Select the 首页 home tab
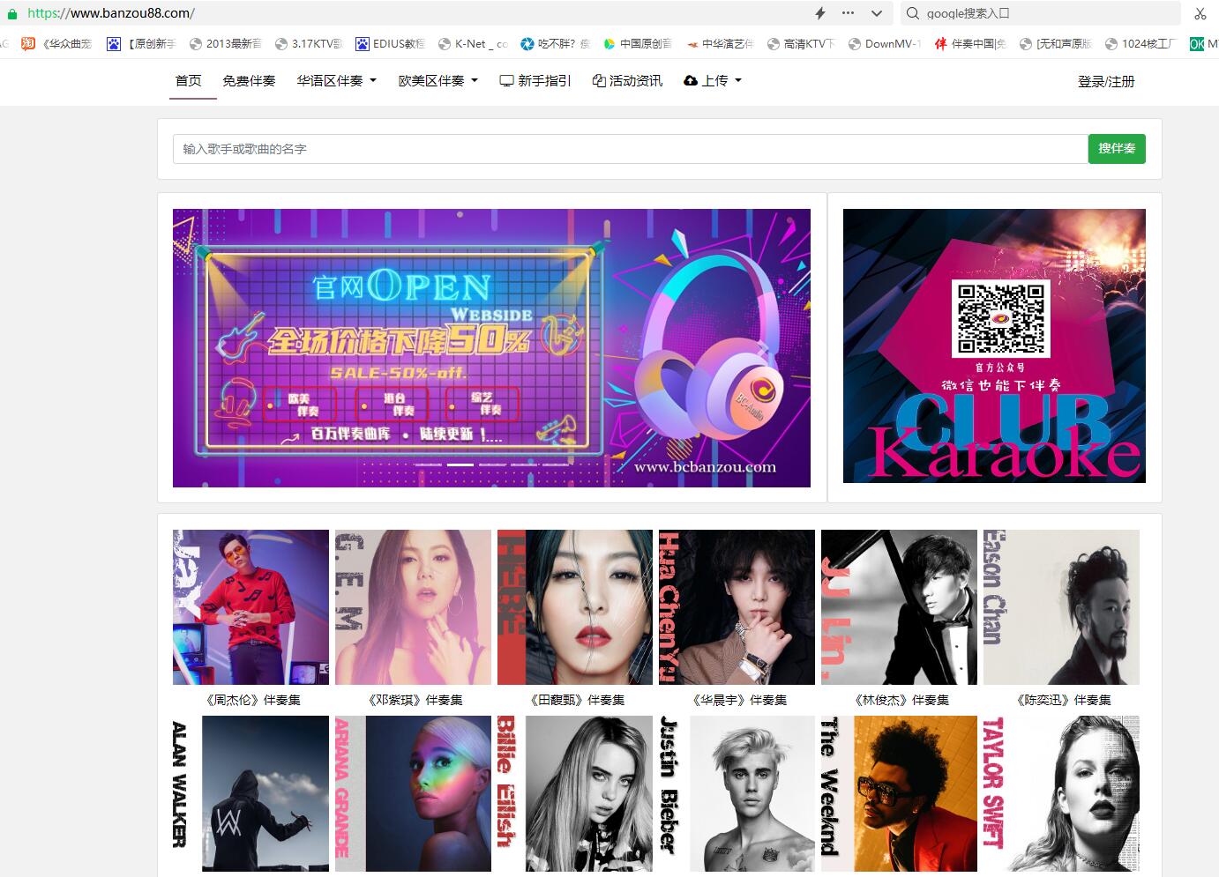This screenshot has width=1219, height=877. 188,81
